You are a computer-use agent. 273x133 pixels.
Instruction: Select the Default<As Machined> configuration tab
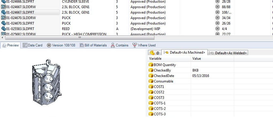point(184,52)
